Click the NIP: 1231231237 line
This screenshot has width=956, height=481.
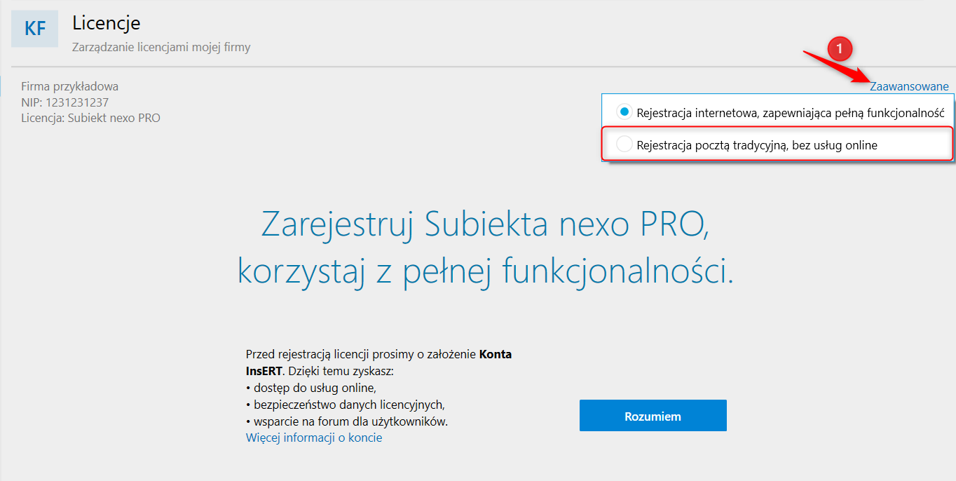64,102
